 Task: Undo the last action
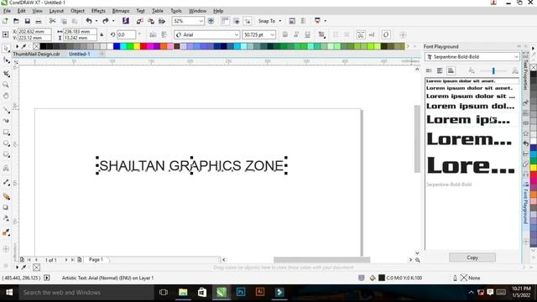89,21
